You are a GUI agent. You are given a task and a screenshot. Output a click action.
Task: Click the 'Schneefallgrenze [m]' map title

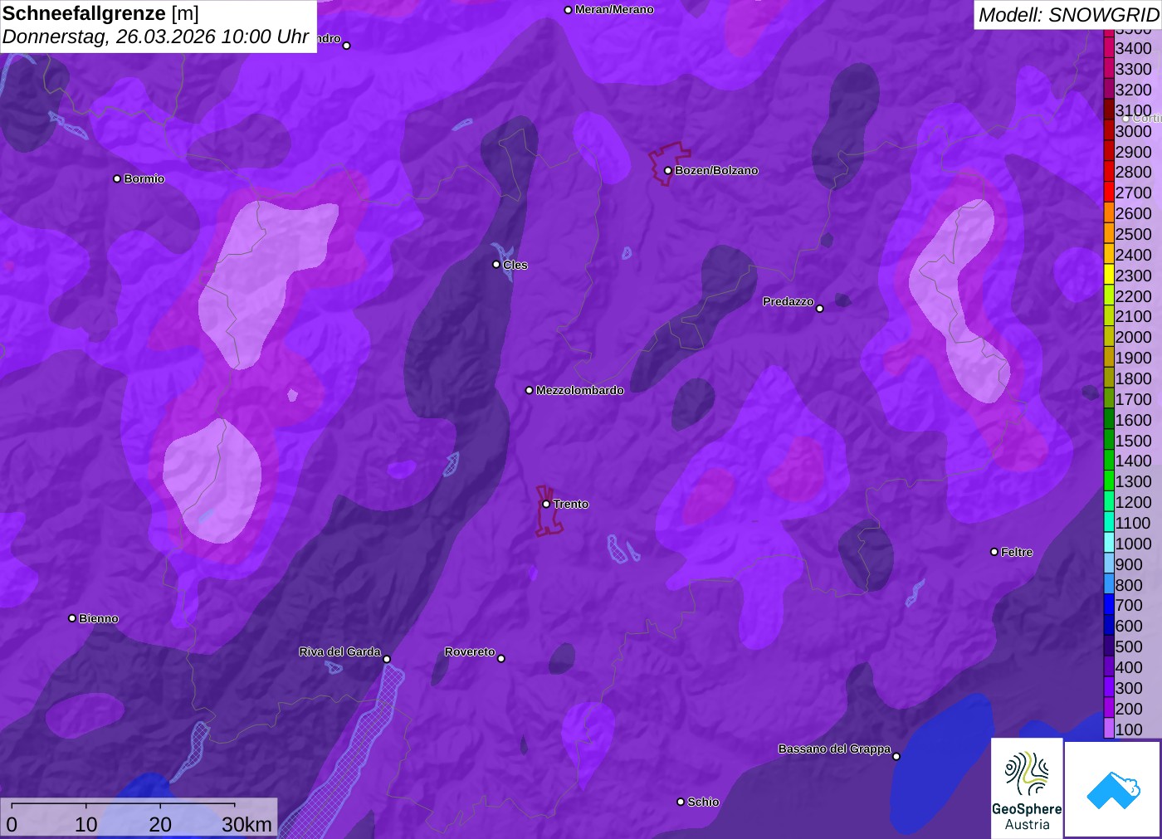(100, 13)
